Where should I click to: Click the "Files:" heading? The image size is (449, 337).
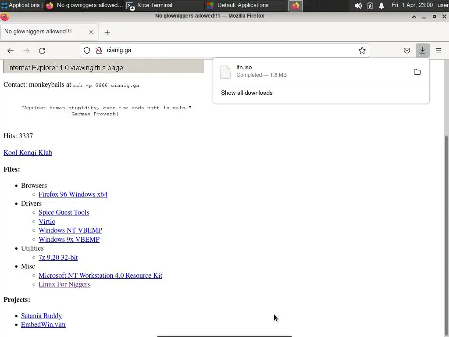click(12, 169)
